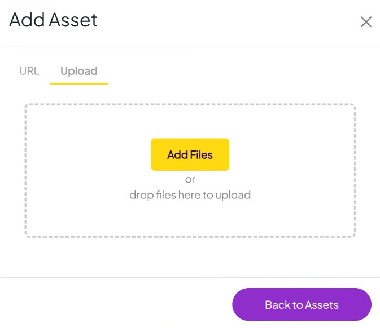
Task: Click the yellow Add Files button
Action: (x=190, y=154)
